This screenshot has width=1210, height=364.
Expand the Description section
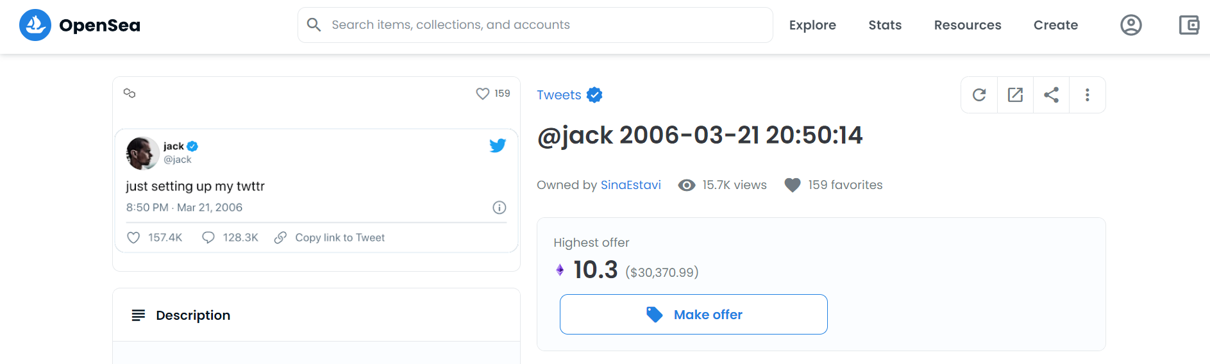(316, 315)
